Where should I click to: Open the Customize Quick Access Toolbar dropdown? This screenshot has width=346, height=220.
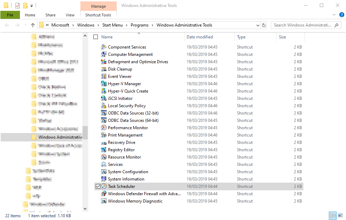(31, 6)
